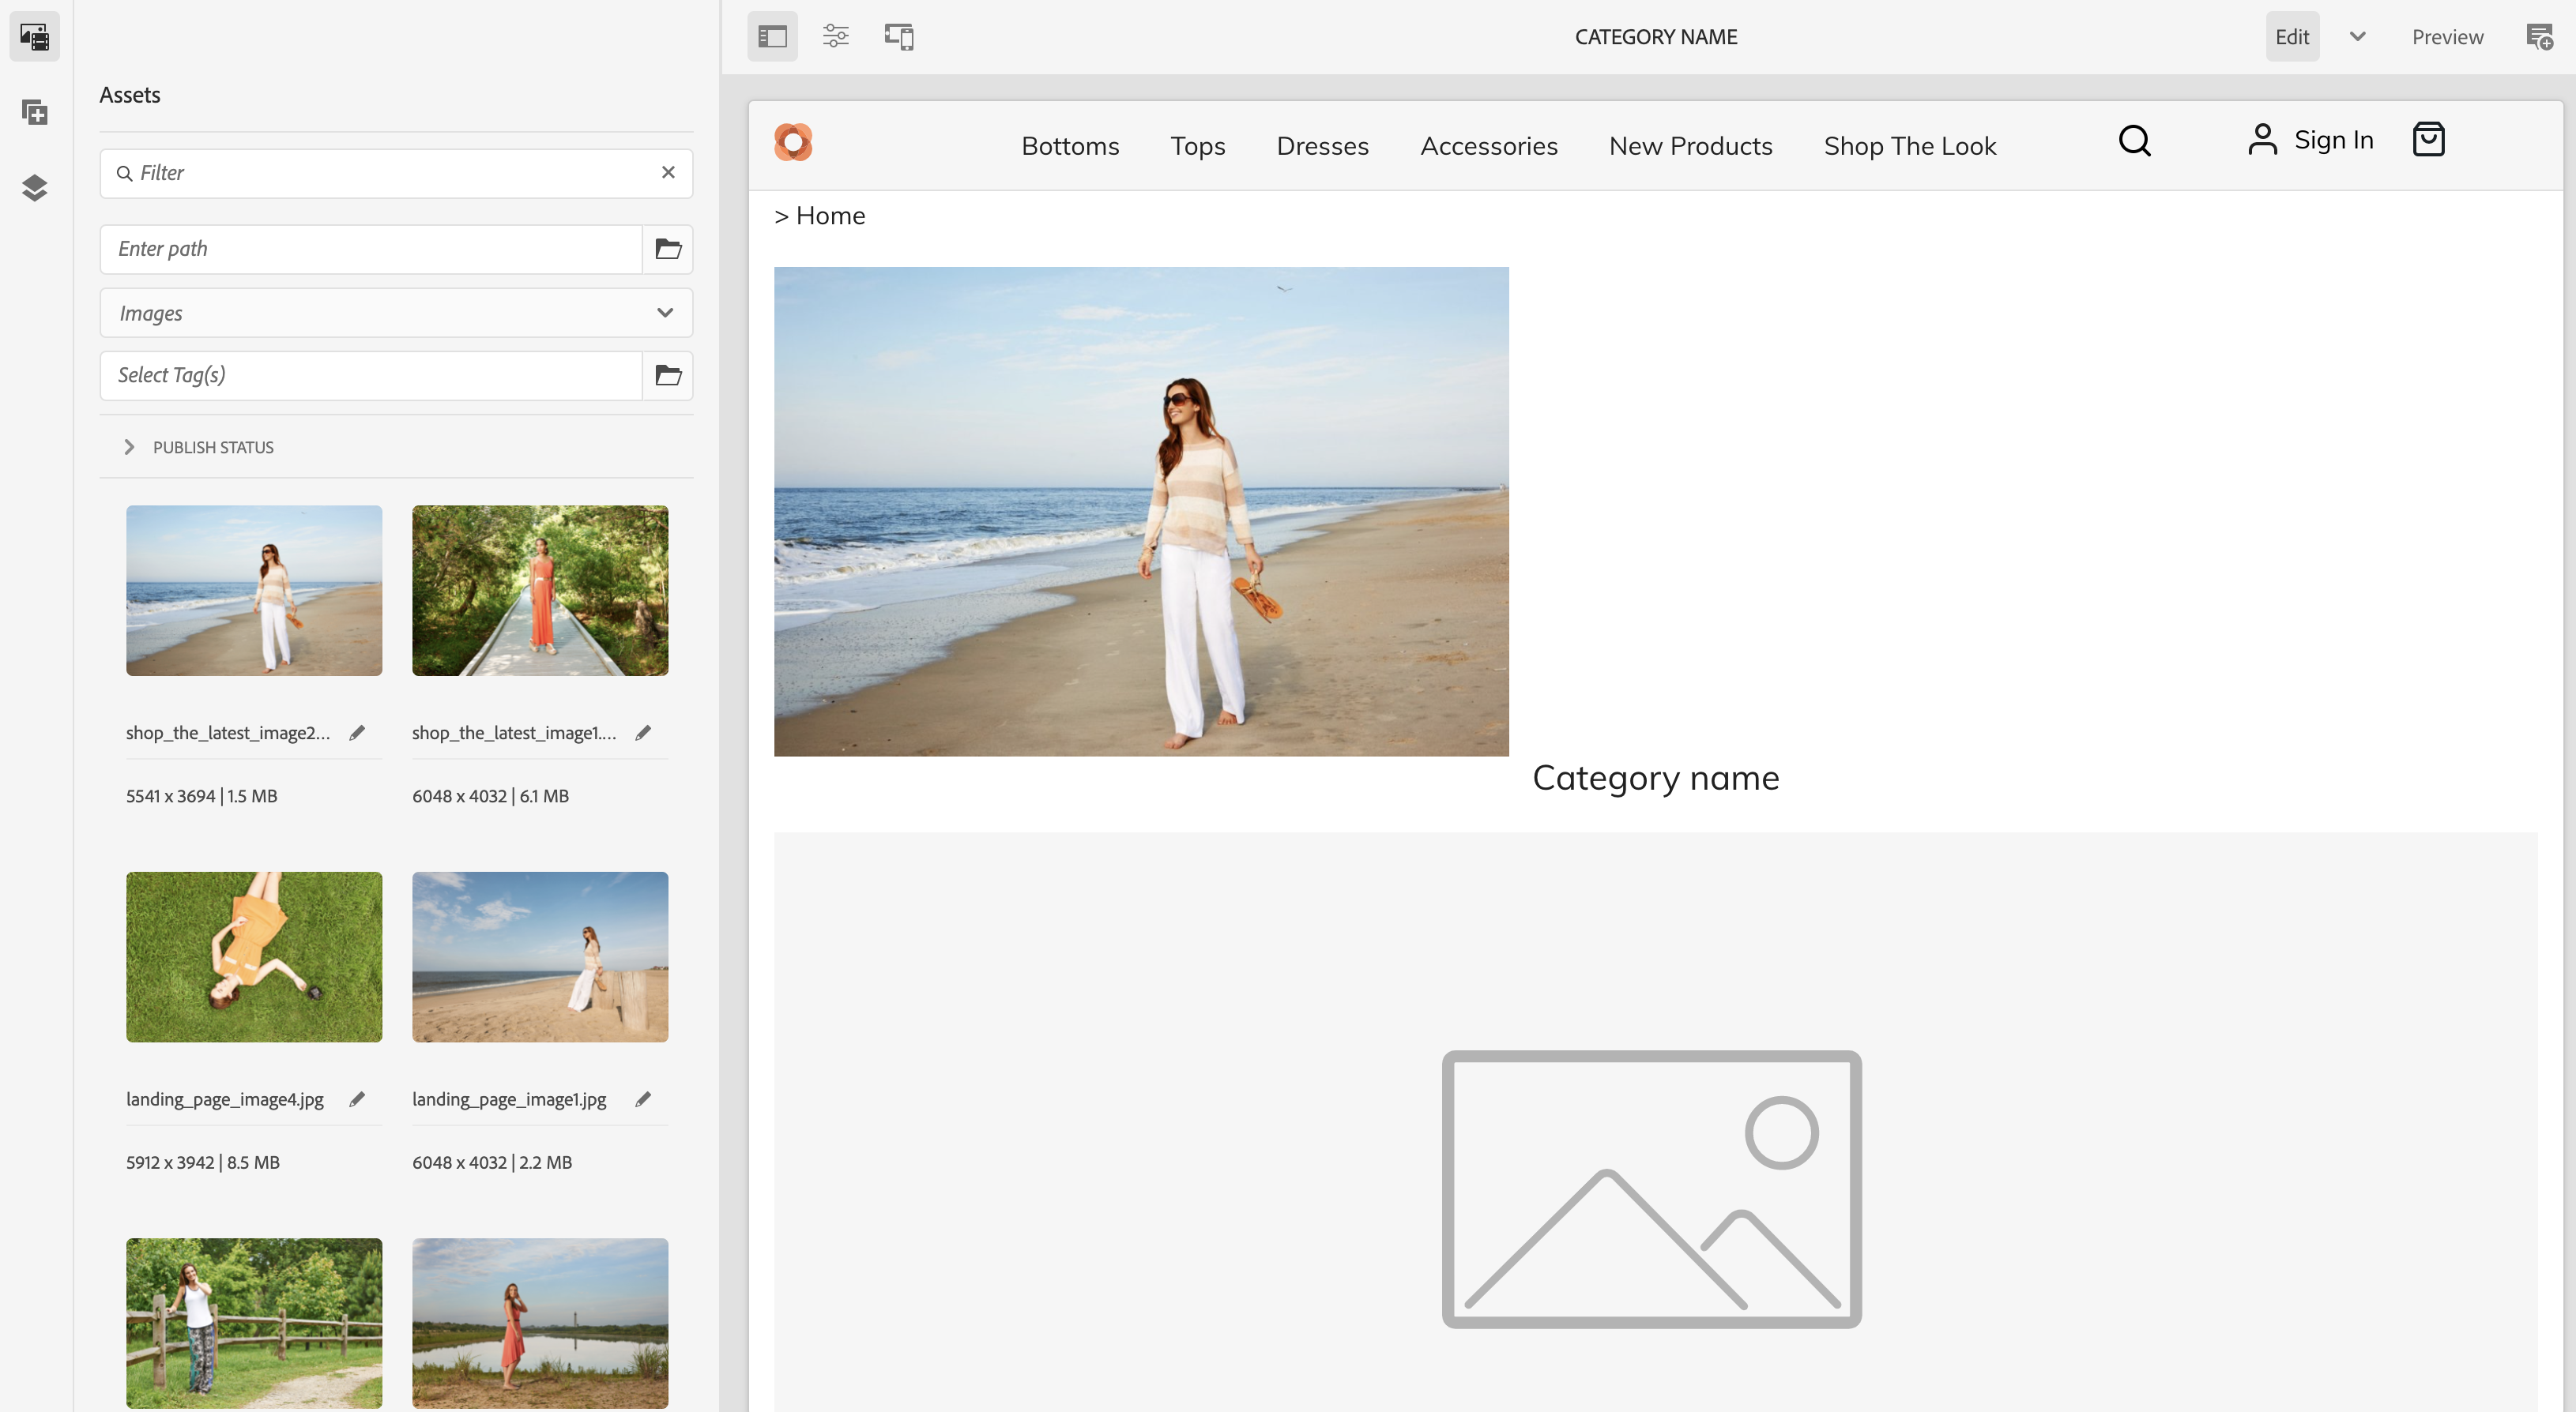Image resolution: width=2576 pixels, height=1412 pixels.
Task: Open the shopping bag cart icon
Action: 2428,140
